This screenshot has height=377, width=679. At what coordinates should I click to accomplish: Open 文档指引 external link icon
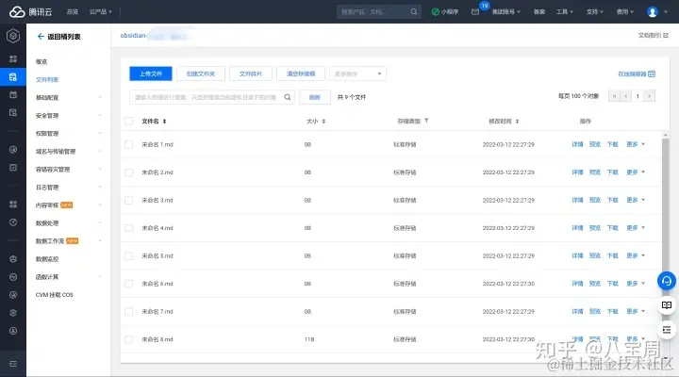[666, 36]
